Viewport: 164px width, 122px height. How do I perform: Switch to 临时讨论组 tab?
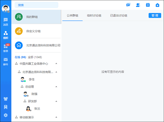click(x=94, y=15)
